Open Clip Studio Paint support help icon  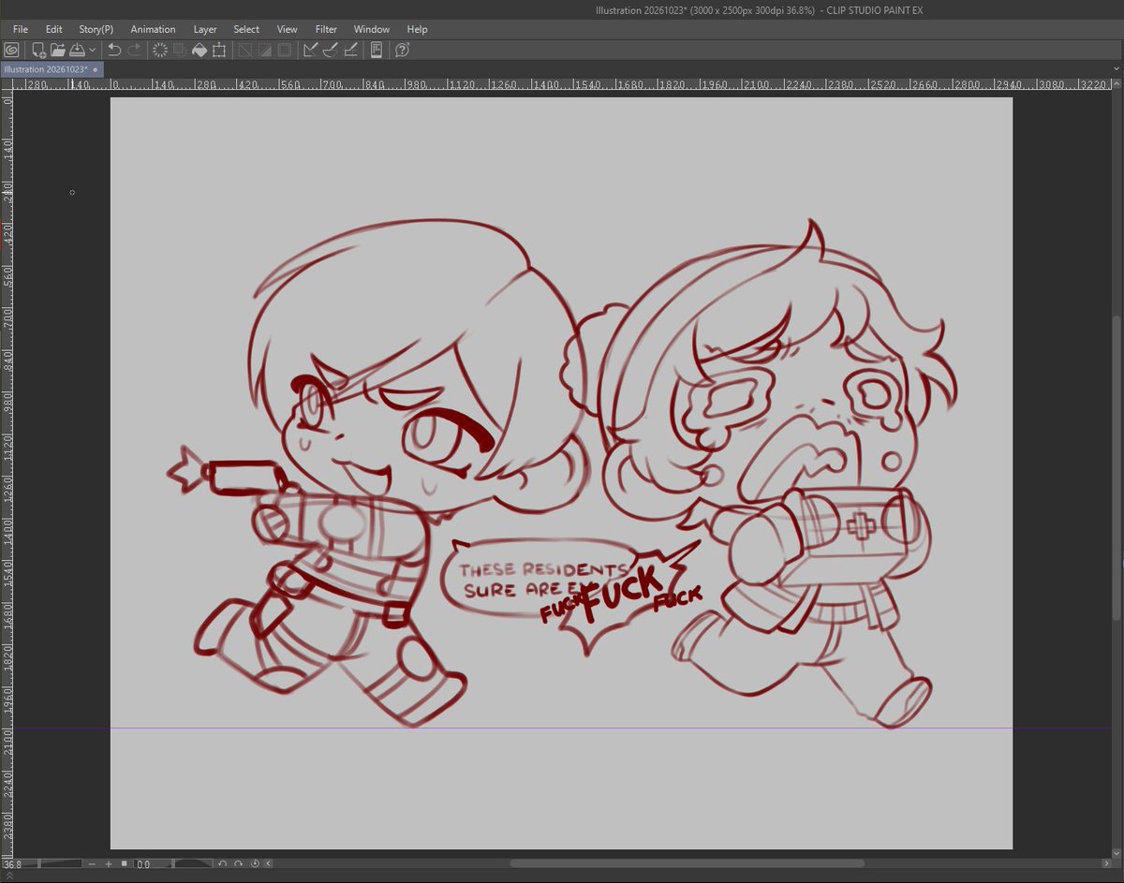(x=403, y=50)
